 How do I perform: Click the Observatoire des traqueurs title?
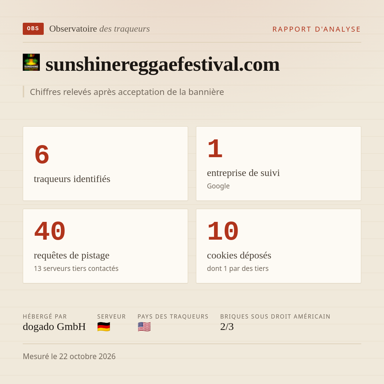100,29
